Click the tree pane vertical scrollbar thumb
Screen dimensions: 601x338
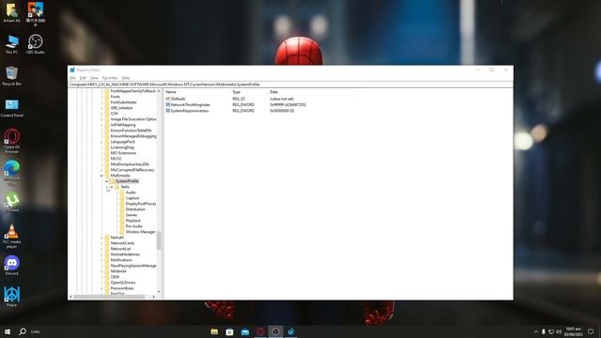pos(159,240)
